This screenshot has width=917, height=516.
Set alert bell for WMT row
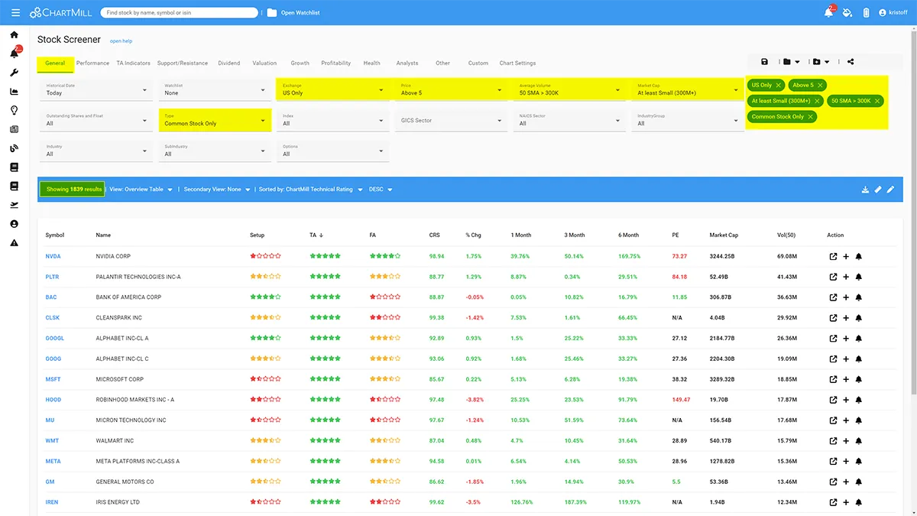click(858, 440)
